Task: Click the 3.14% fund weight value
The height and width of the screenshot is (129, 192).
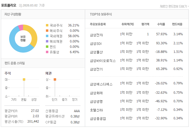Action: 178,34
